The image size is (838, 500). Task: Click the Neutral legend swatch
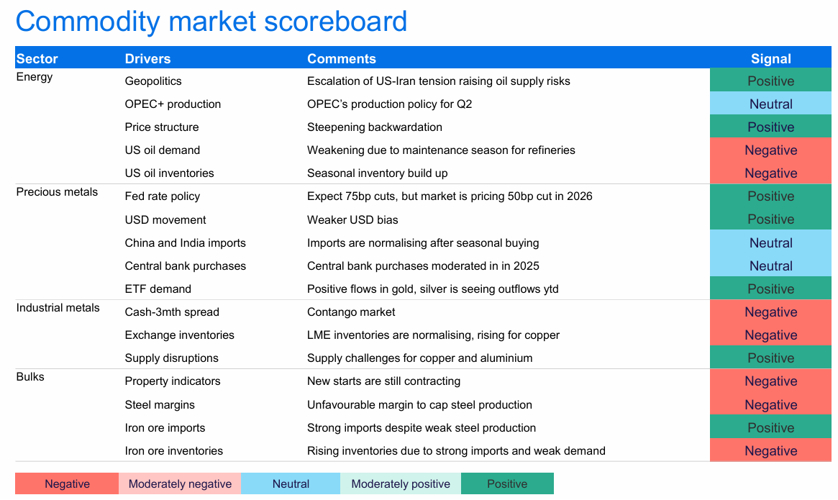(291, 483)
